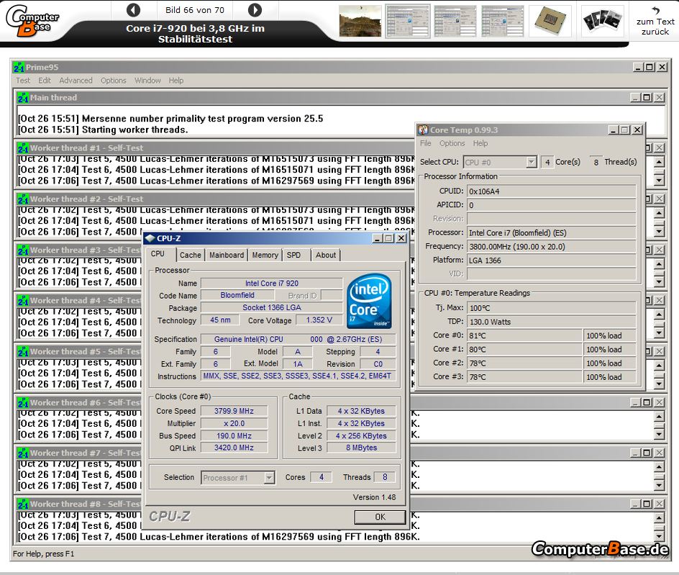Expand the Select CPU dropdown in Core Temp
The image size is (679, 575).
(531, 163)
